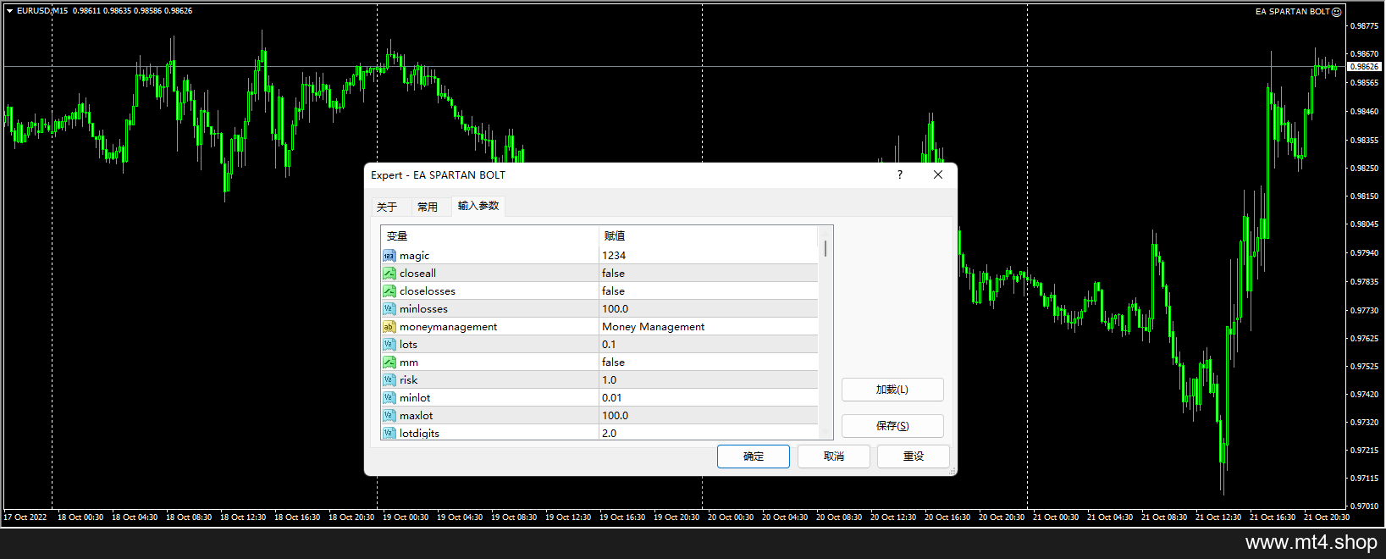Click the moneymanagement string-type icon
This screenshot has width=1386, height=559.
pyautogui.click(x=389, y=327)
